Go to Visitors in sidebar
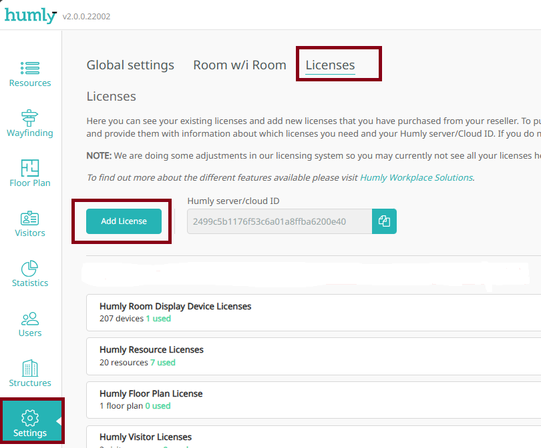 click(x=30, y=223)
